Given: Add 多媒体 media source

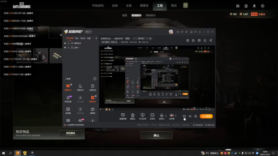Looking at the screenshot, I should 152,116.
